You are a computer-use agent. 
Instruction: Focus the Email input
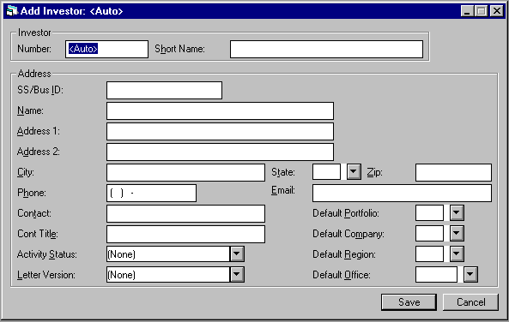(402, 193)
